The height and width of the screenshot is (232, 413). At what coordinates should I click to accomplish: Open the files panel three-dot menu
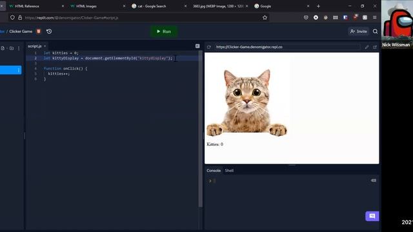(x=19, y=48)
